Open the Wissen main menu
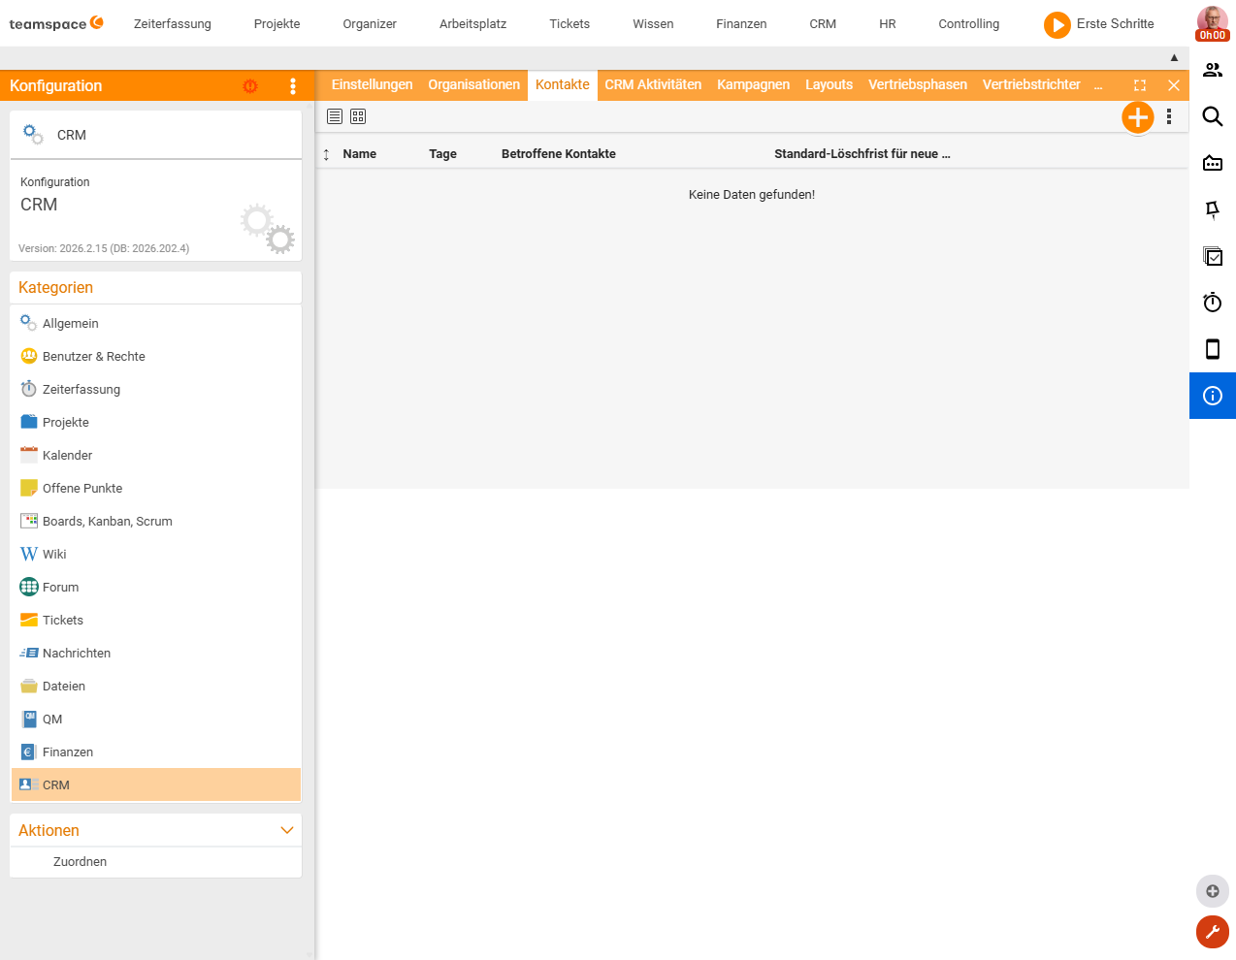 [x=653, y=23]
